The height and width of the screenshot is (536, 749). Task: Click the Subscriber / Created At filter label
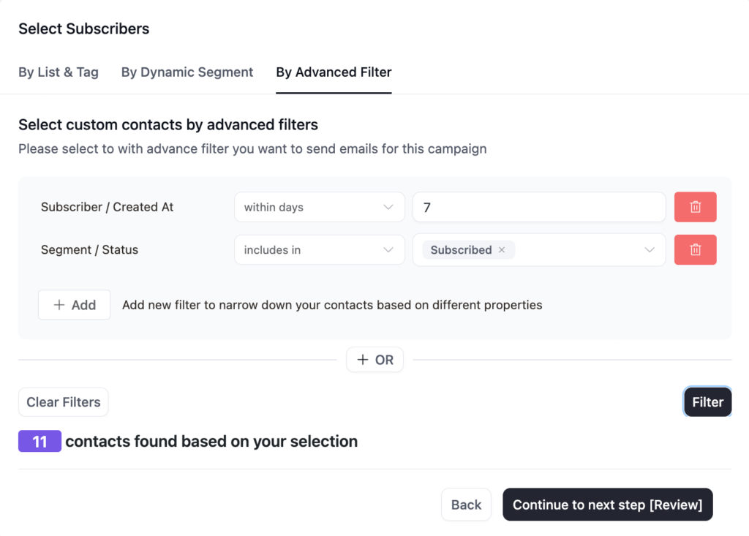(x=108, y=207)
